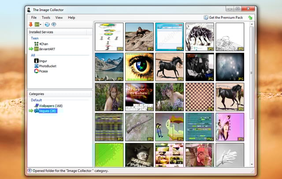Click the status bar message about opened folder
Screen dimensions: 282x179
tap(70, 171)
